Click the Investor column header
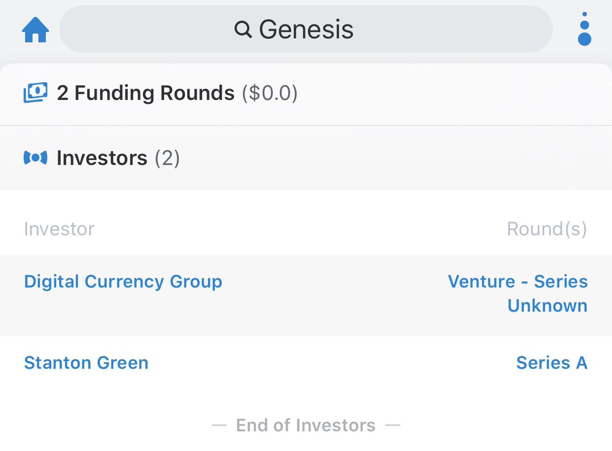This screenshot has width=612, height=451. pos(59,229)
